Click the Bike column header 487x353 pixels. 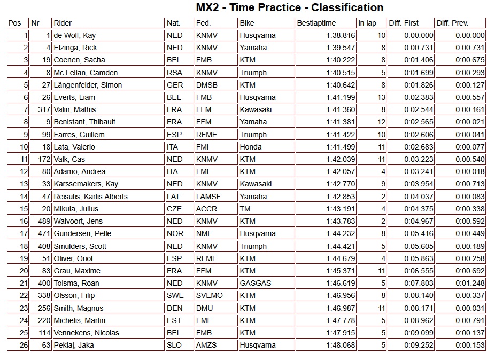click(x=247, y=23)
